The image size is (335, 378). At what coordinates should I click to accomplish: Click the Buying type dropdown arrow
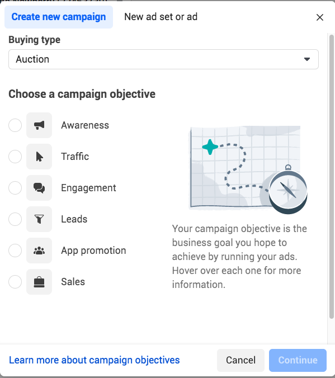pyautogui.click(x=307, y=59)
